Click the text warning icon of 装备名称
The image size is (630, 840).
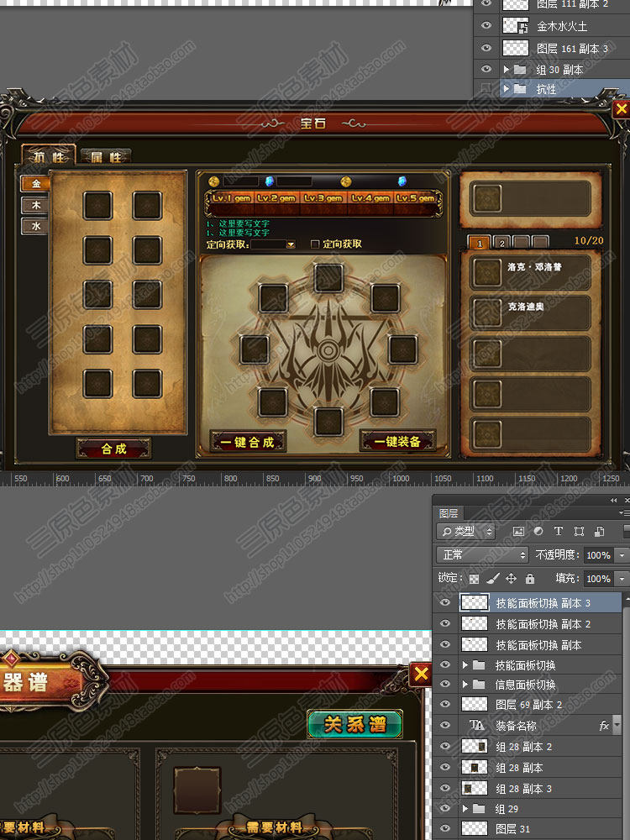tap(476, 726)
